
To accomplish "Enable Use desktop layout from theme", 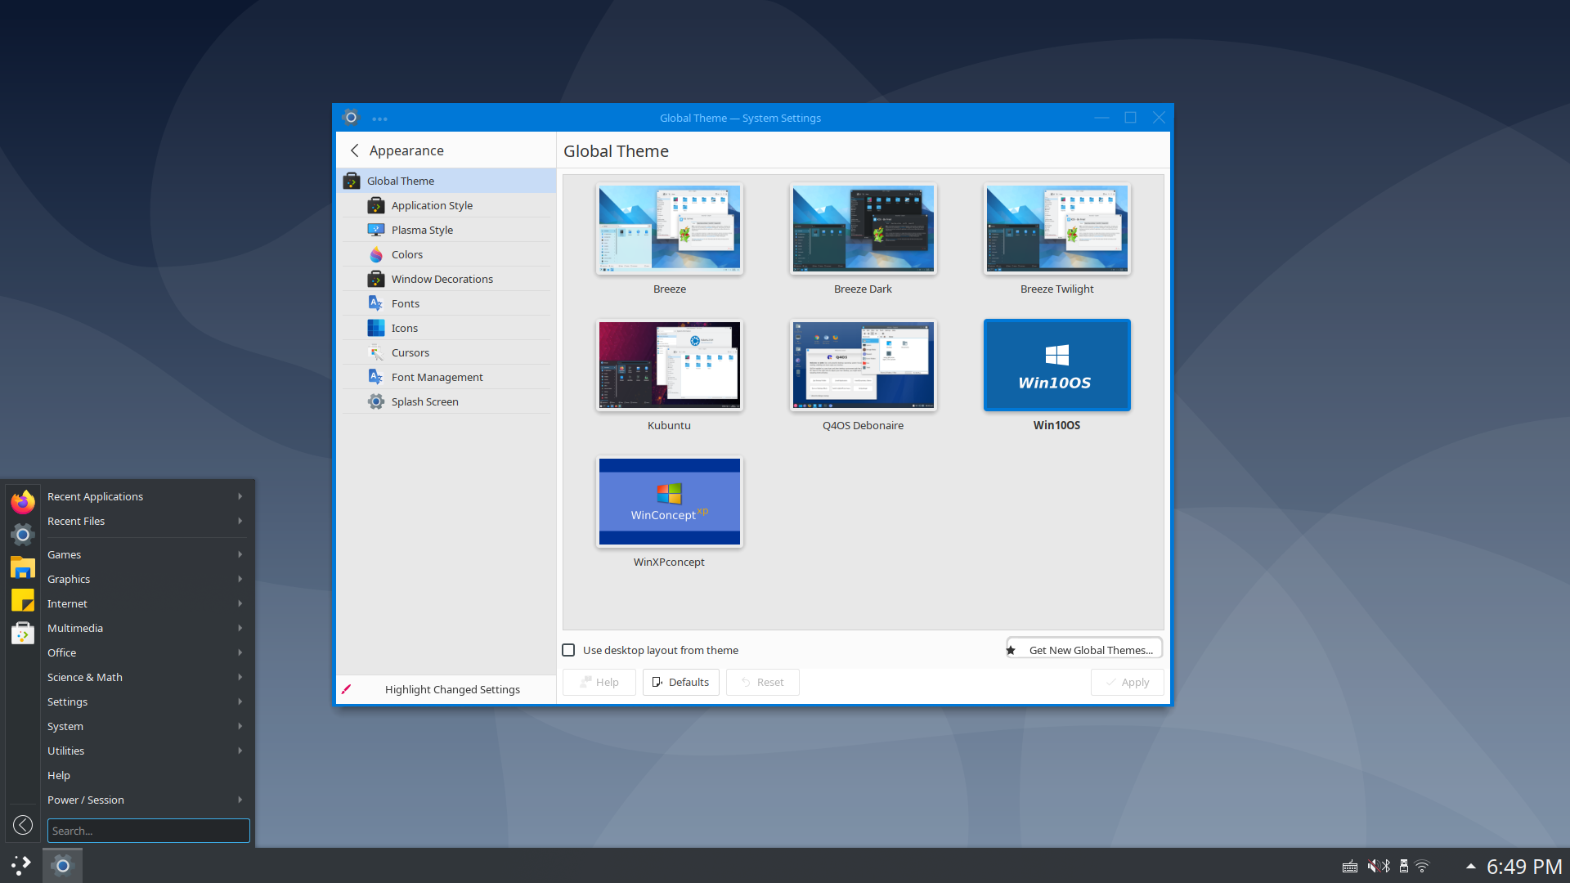I will pos(568,650).
